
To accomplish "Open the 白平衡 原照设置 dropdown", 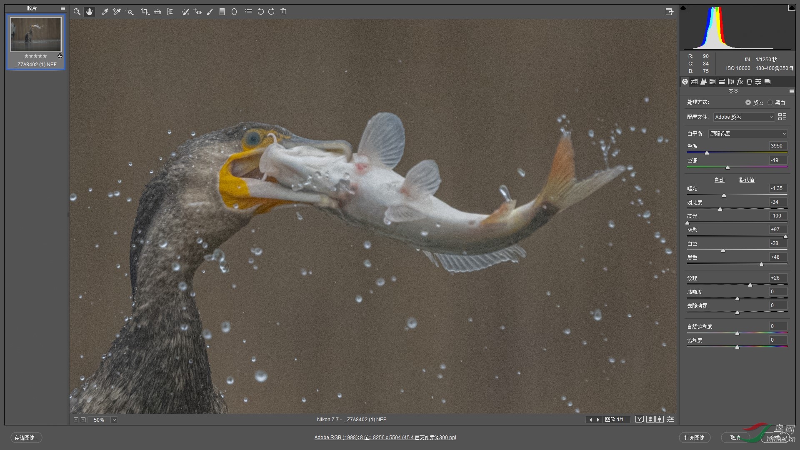I will click(748, 134).
